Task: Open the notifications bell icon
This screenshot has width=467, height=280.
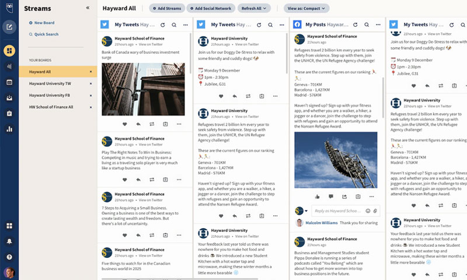Action: point(9,242)
